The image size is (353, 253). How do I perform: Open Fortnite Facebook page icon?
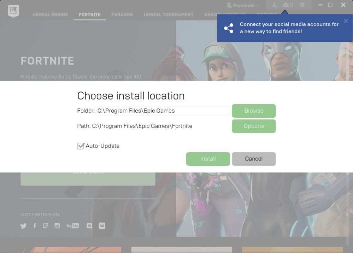coord(35,226)
